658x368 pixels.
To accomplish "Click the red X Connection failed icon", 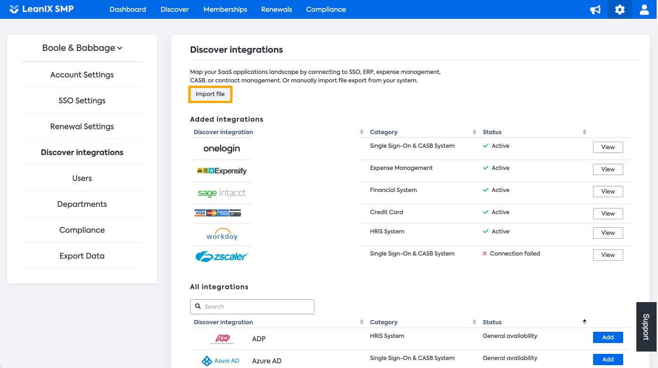I will pyautogui.click(x=485, y=254).
